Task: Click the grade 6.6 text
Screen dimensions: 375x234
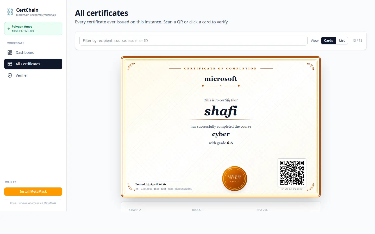Action: point(230,143)
